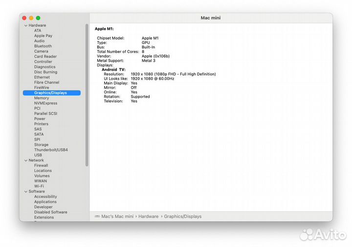Click the Network section label
The height and width of the screenshot is (247, 352).
pos(36,160)
